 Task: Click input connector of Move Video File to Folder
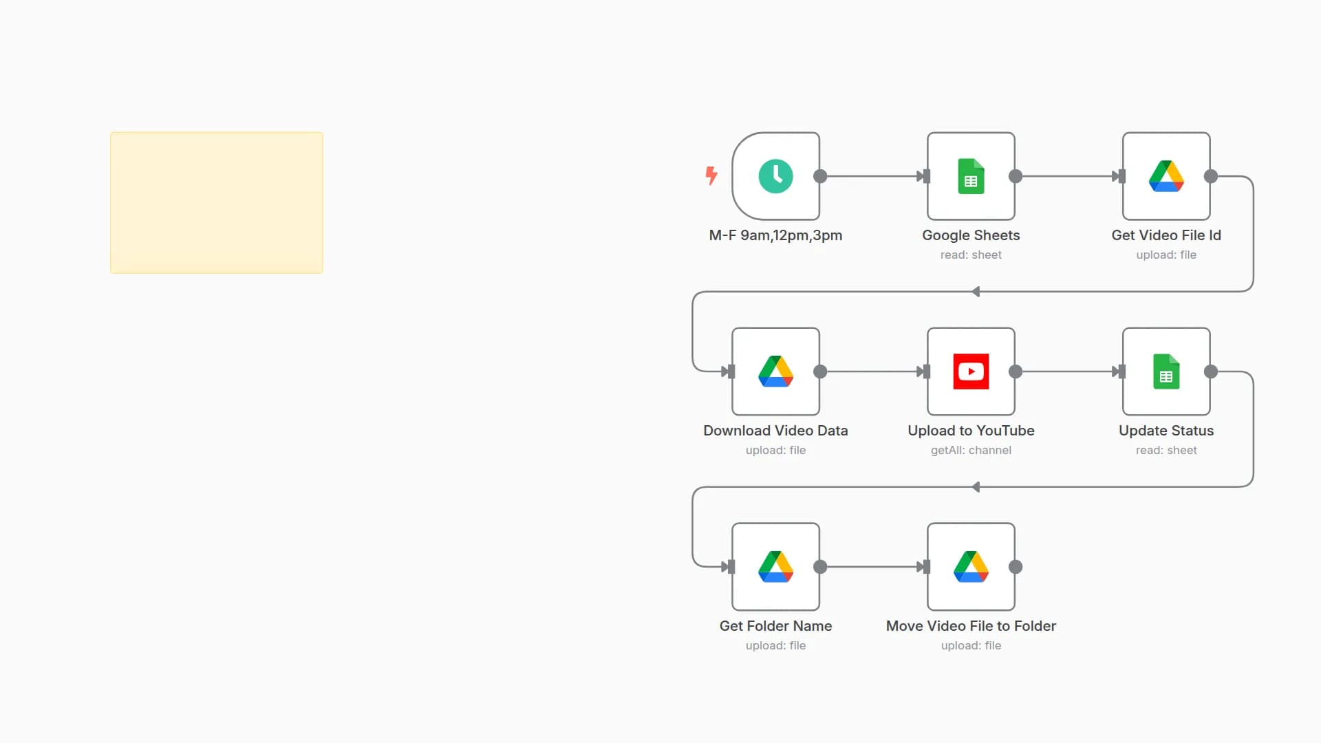click(x=926, y=567)
